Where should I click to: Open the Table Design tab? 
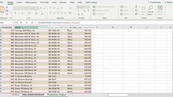click(91, 2)
